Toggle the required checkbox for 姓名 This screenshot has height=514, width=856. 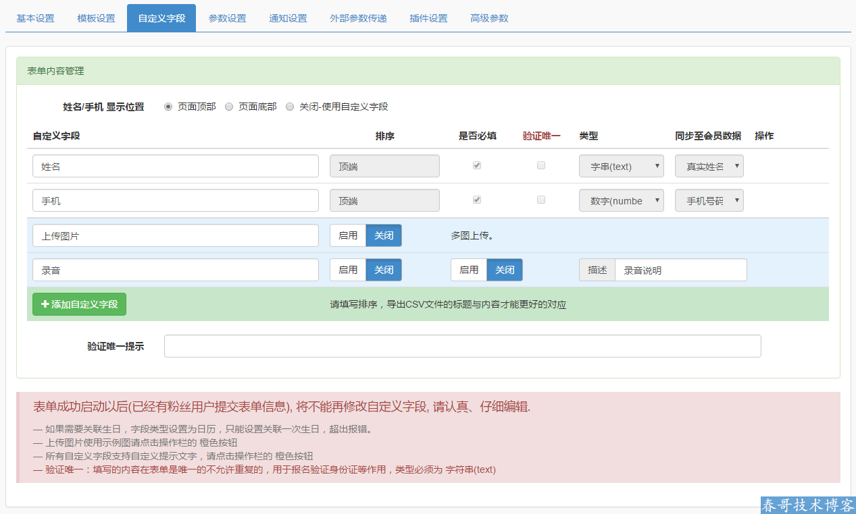click(477, 165)
